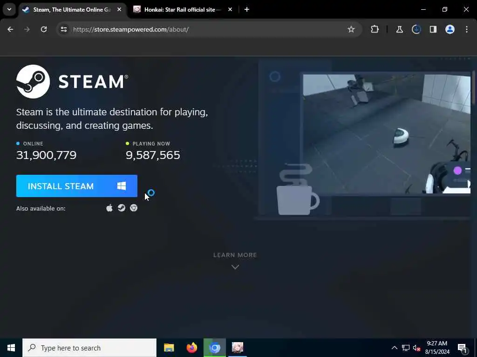Open the browser extensions menu
477x357 pixels.
pyautogui.click(x=375, y=29)
